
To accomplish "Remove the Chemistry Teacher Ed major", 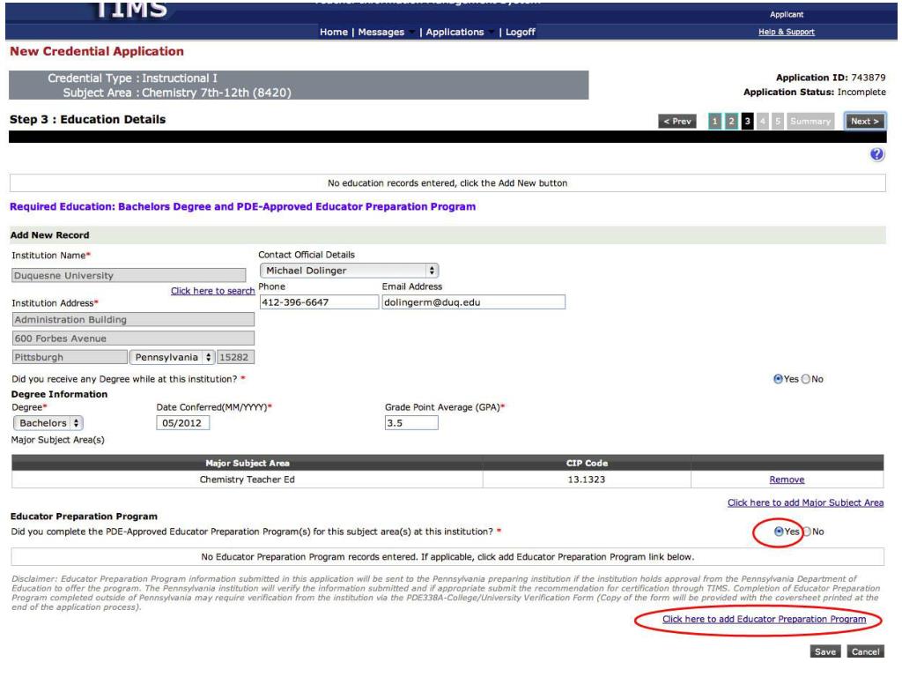I will tap(787, 480).
